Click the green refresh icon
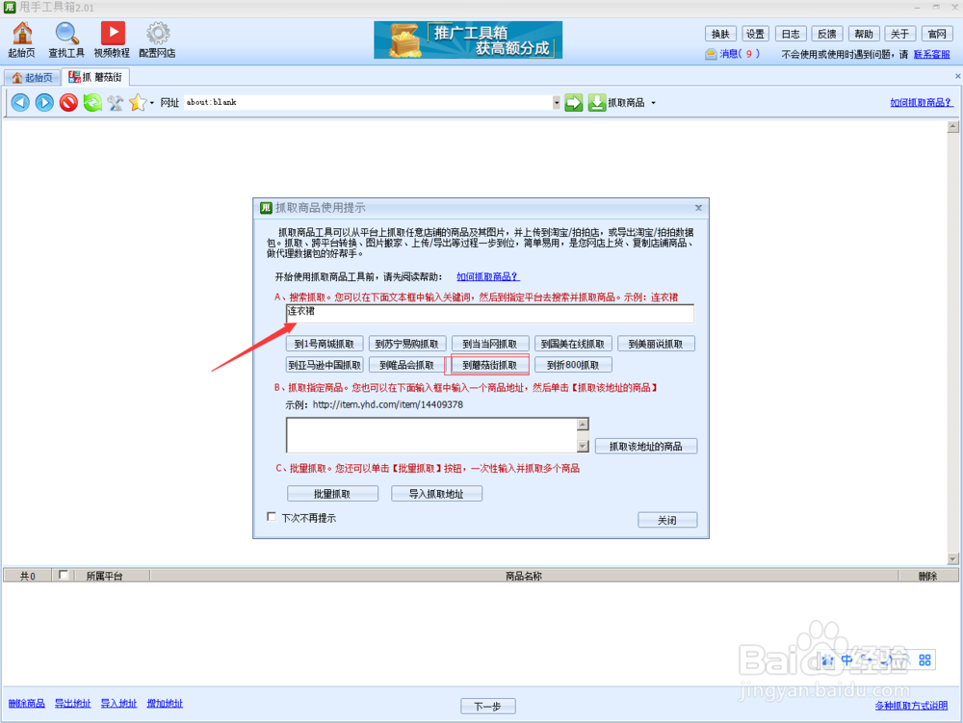Viewport: 963px width, 723px height. (92, 102)
